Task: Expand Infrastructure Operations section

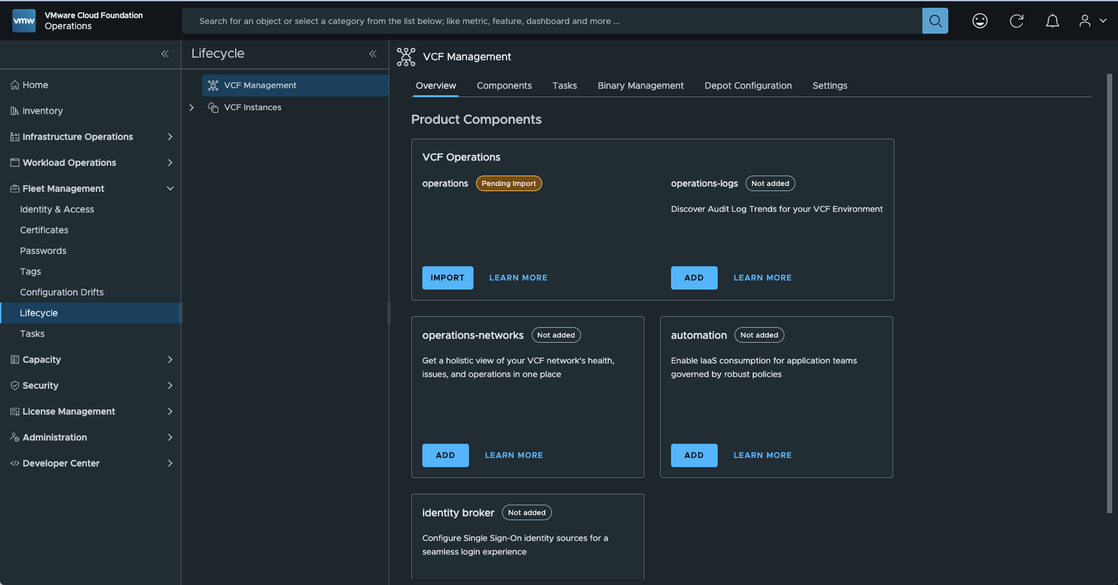Action: click(x=170, y=137)
